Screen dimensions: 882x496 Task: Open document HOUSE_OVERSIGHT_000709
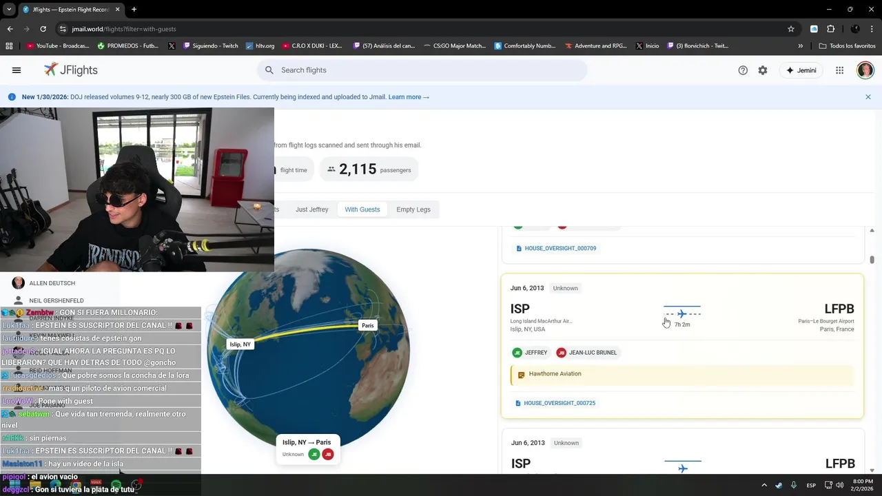click(556, 248)
